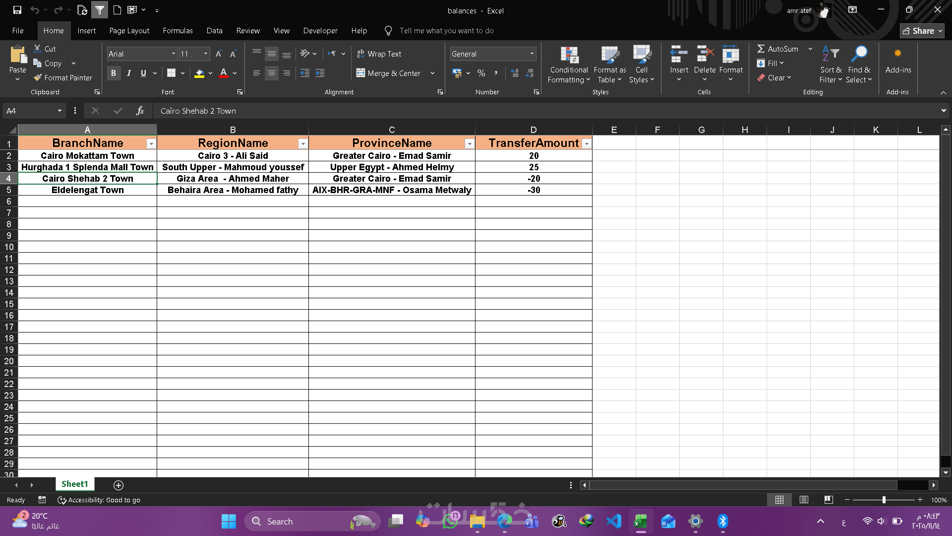The image size is (952, 536).
Task: Open the Conditional Formatting icon
Action: coord(569,55)
